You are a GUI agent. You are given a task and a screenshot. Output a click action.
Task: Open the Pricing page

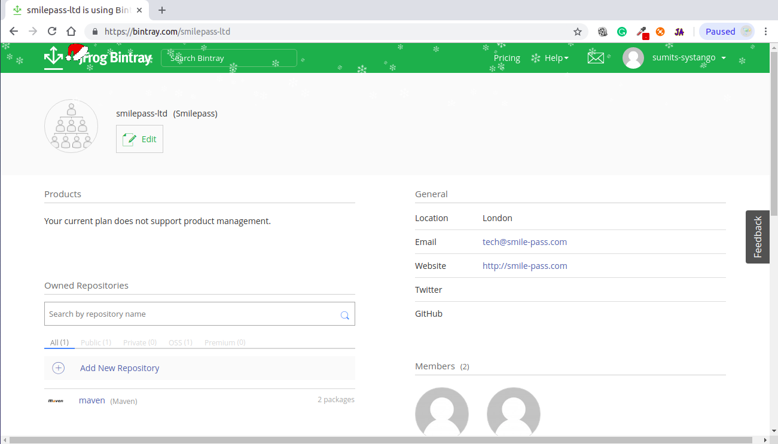pos(507,58)
